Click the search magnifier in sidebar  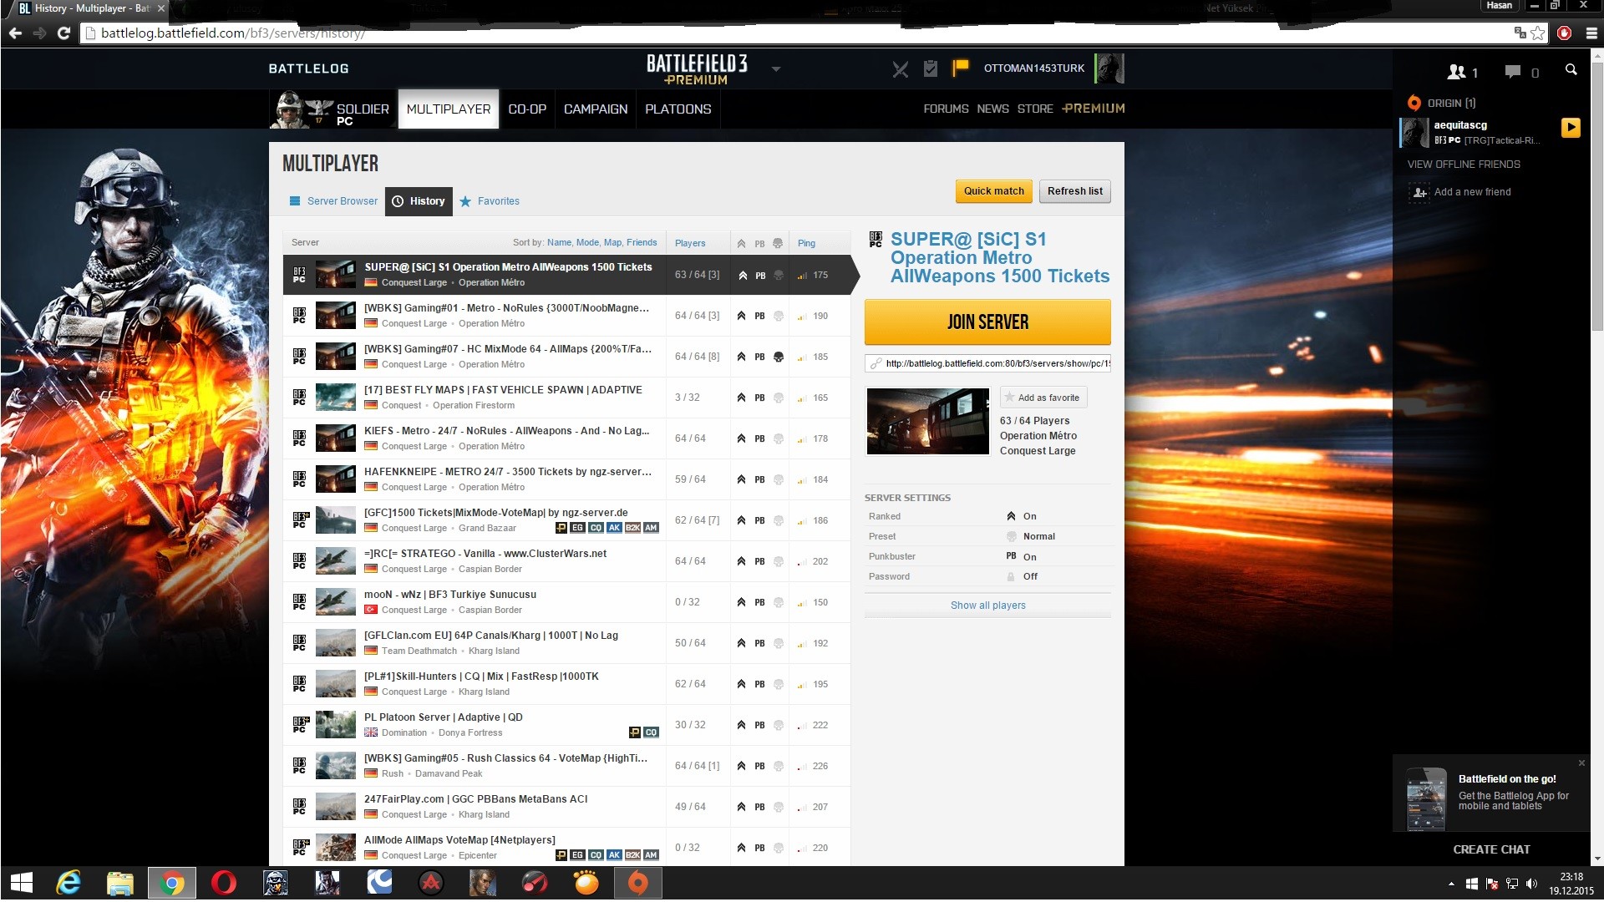(1571, 70)
